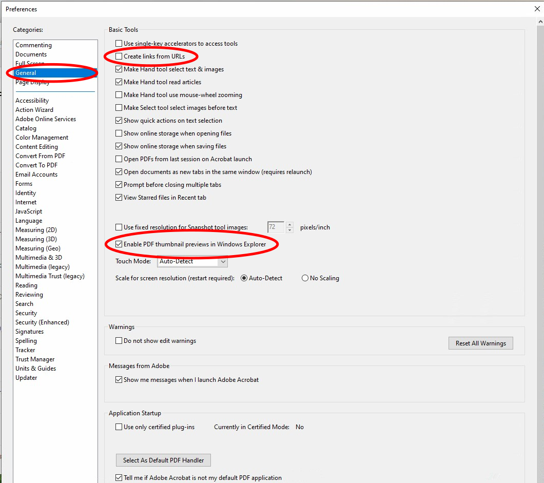The image size is (544, 483).
Task: Close the Preferences dialog window
Action: (x=537, y=9)
